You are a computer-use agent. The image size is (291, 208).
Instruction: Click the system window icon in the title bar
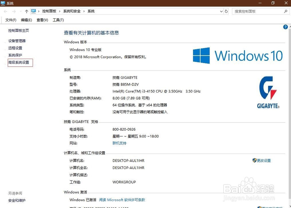(3, 3)
